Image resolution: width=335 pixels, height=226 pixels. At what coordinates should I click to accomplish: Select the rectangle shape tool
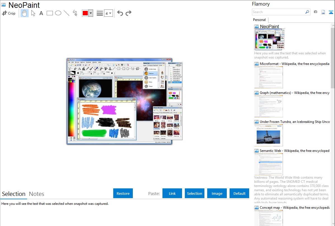tap(49, 13)
